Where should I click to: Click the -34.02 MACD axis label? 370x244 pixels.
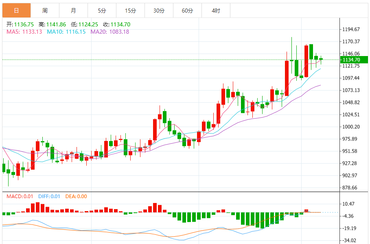[349, 240]
